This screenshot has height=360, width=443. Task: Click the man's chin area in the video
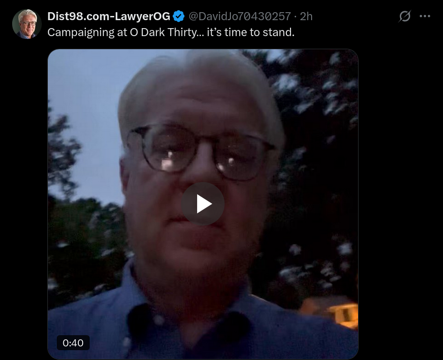[198, 254]
